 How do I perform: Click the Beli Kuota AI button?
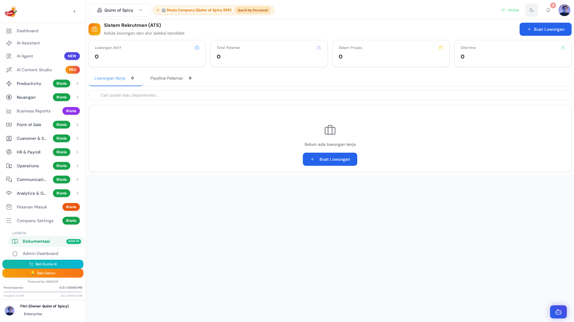[x=43, y=264]
